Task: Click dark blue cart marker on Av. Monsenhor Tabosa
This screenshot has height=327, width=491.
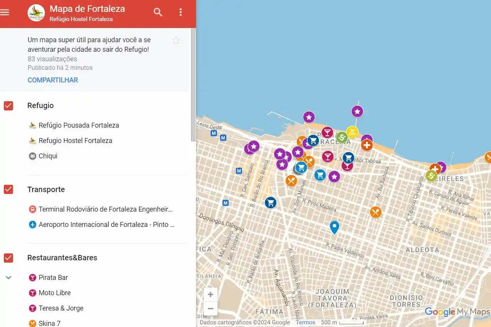Action: point(348,158)
